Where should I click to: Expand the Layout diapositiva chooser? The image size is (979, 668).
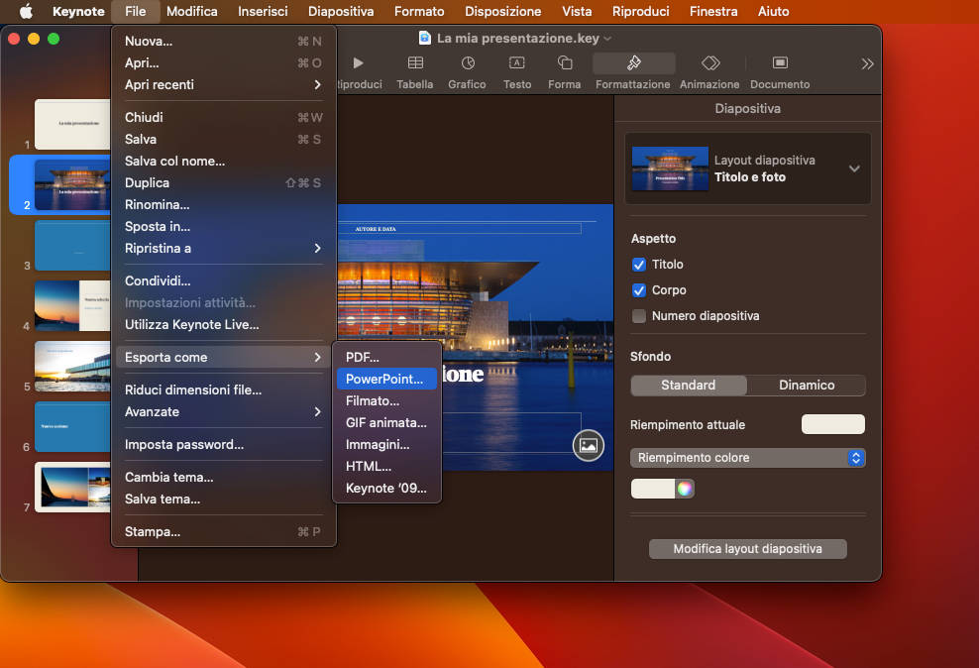click(854, 168)
